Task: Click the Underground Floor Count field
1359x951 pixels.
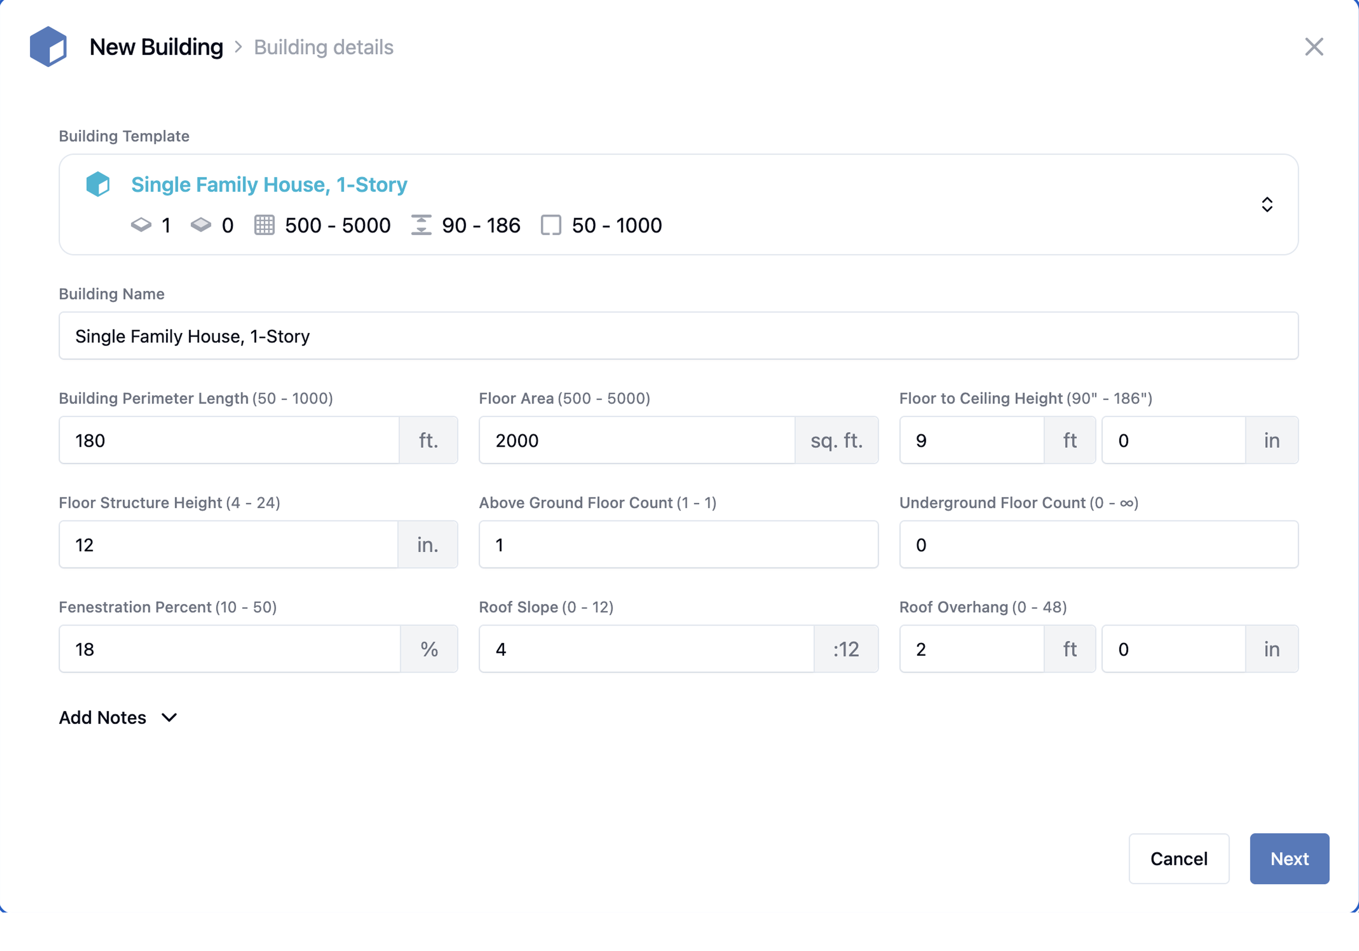Action: [1099, 544]
